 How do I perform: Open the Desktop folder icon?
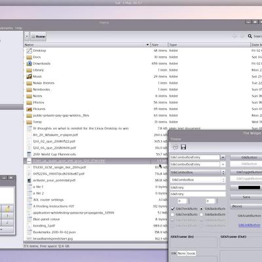[x=29, y=50]
